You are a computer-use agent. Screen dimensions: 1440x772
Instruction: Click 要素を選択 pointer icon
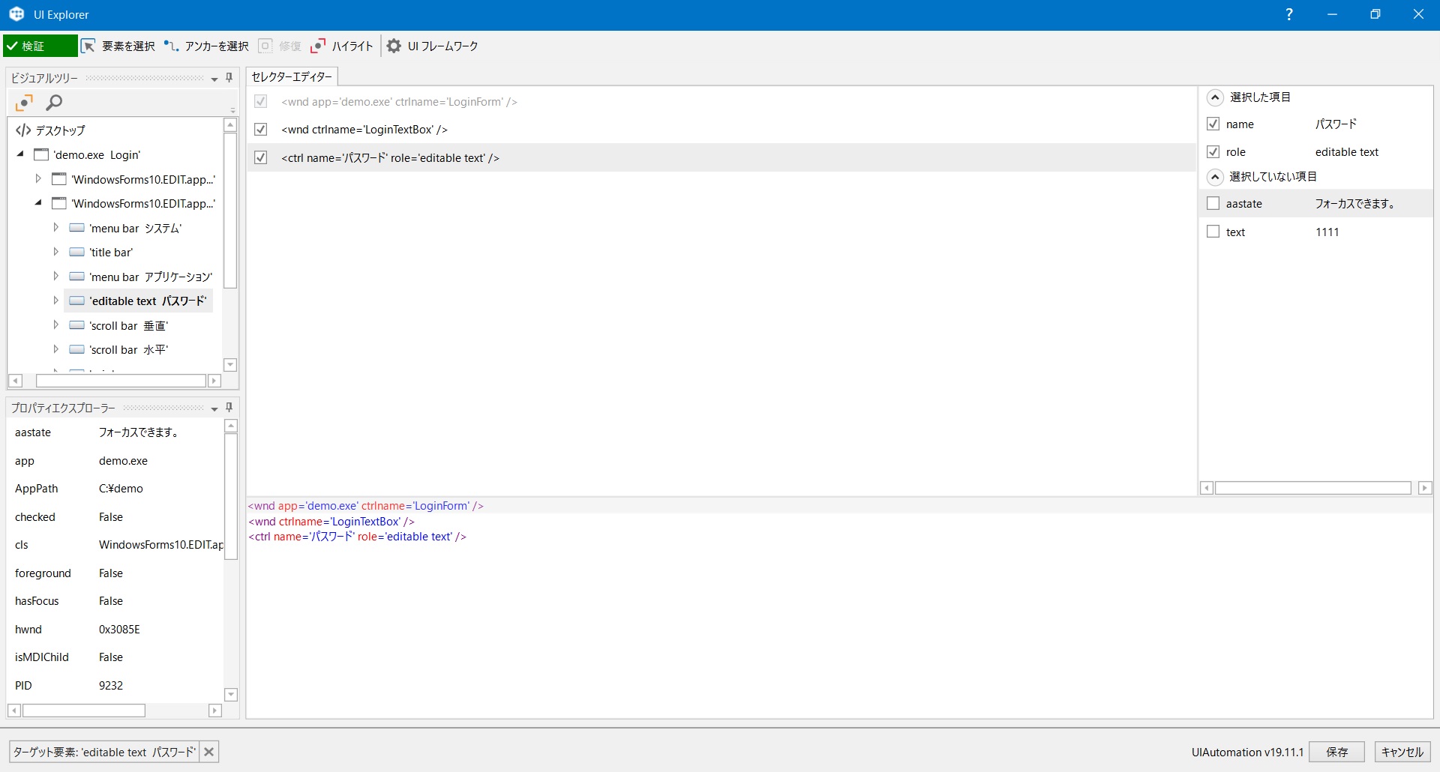pos(88,46)
